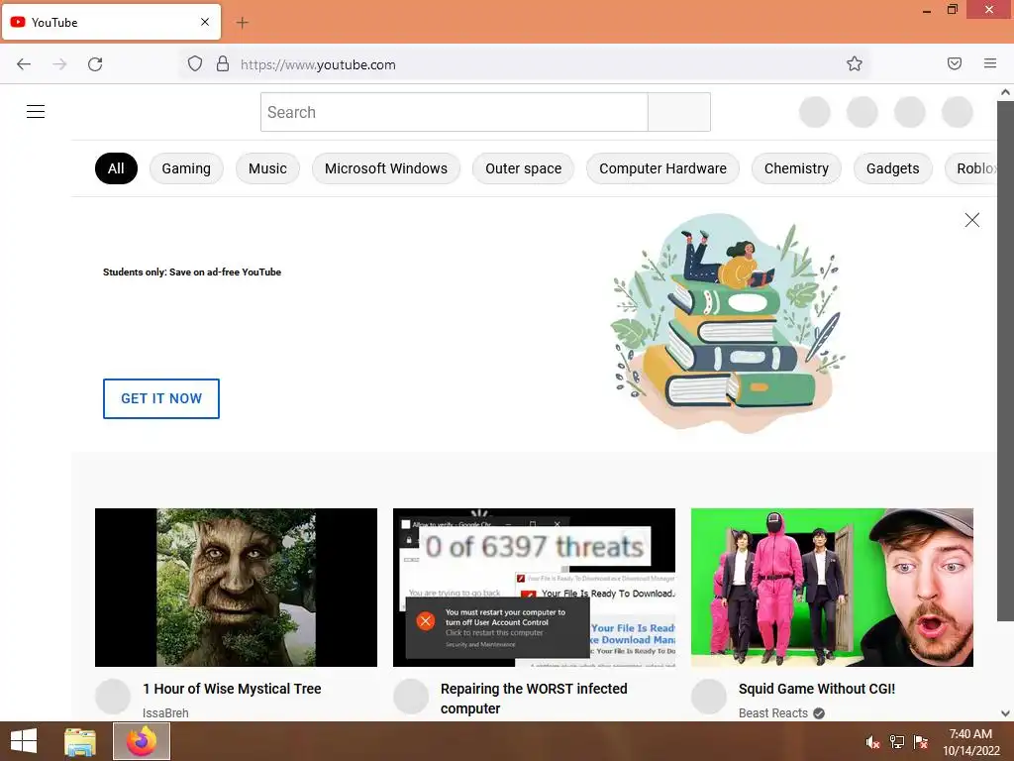The height and width of the screenshot is (761, 1014).
Task: Select the Gaming filter chip
Action: coord(186,168)
